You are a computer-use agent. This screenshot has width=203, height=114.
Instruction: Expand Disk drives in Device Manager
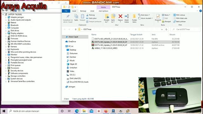click(x=6, y=31)
